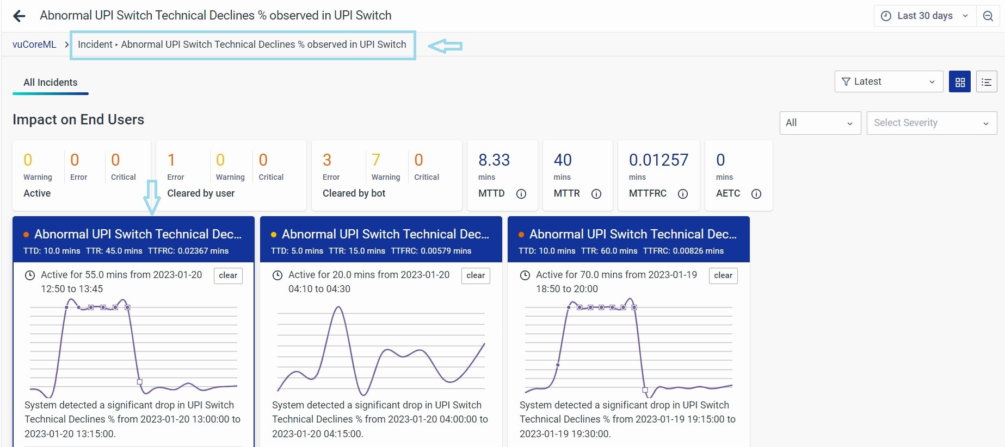Click the back arrow icon

[x=20, y=16]
